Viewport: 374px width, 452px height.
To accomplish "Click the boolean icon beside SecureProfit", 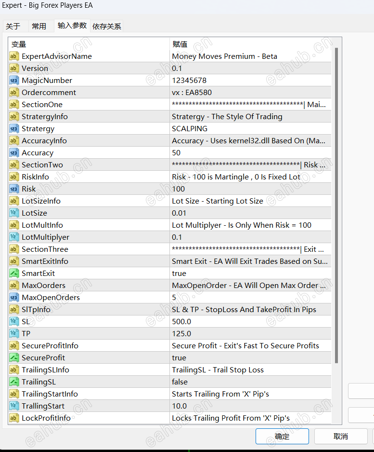I will click(x=14, y=358).
